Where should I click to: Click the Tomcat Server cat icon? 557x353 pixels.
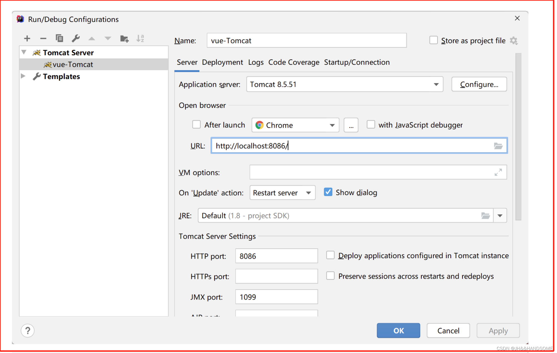pyautogui.click(x=36, y=53)
